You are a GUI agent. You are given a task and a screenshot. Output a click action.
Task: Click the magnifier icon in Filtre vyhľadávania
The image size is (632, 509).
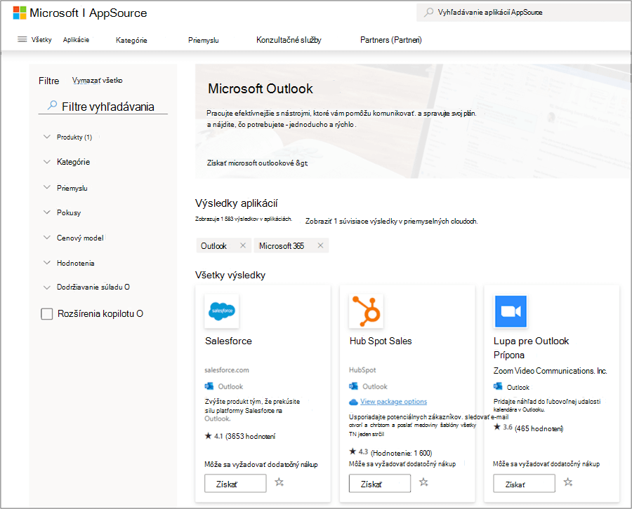point(52,105)
